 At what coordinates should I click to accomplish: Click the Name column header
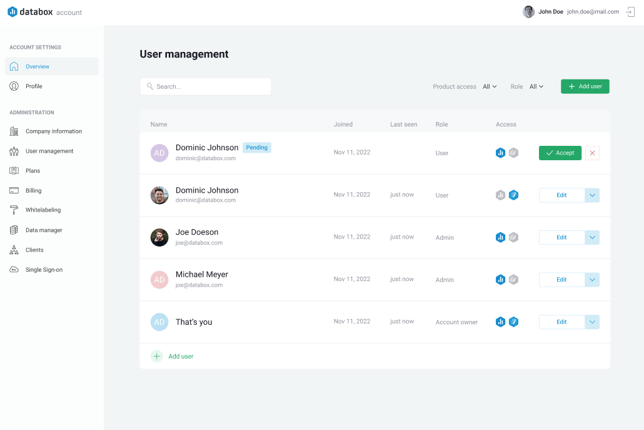[x=159, y=124]
